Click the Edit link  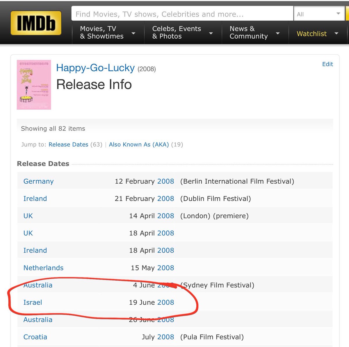(x=327, y=64)
